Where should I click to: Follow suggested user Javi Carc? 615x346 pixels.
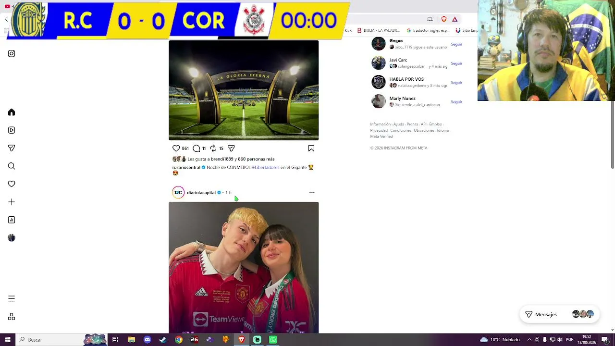pos(456,63)
